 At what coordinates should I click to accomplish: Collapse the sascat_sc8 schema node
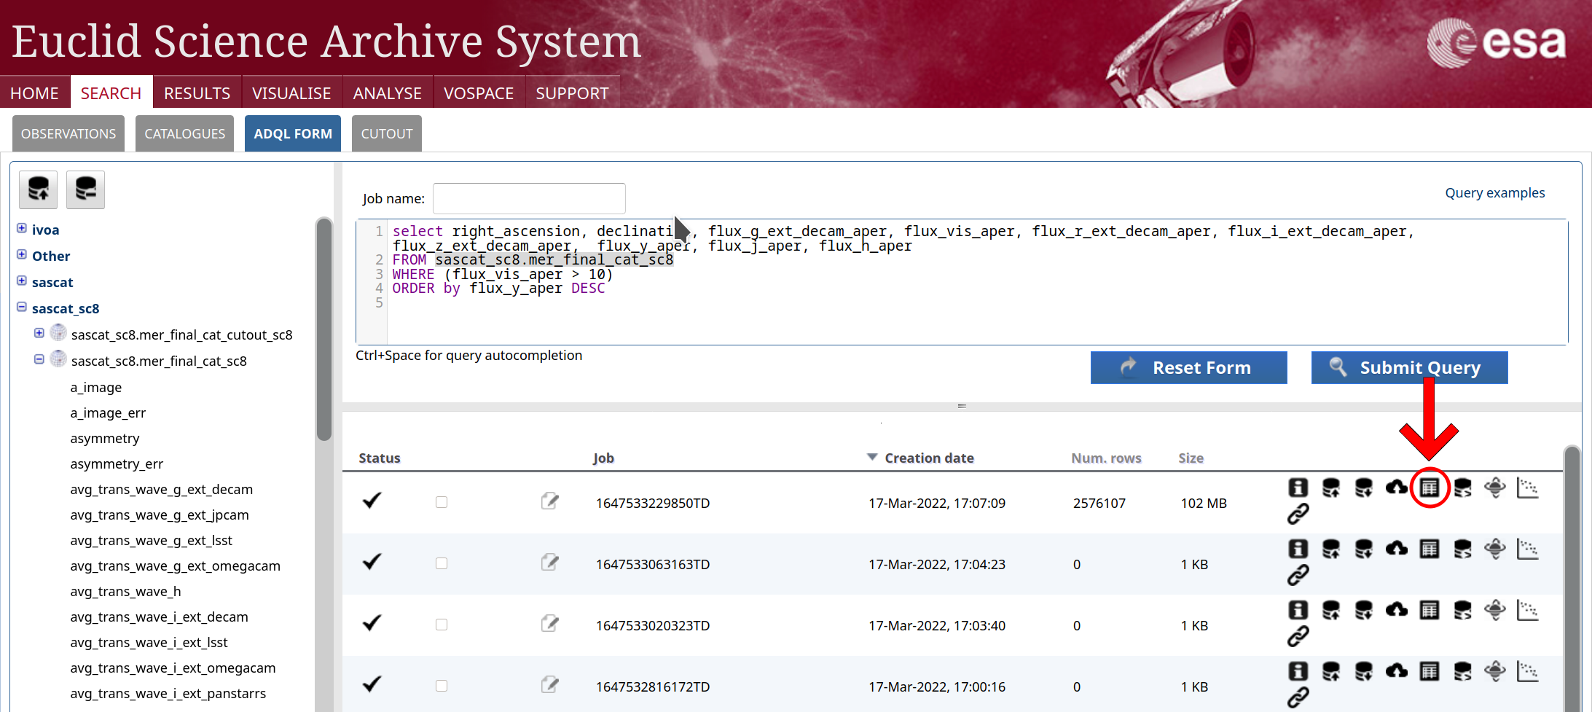(22, 307)
